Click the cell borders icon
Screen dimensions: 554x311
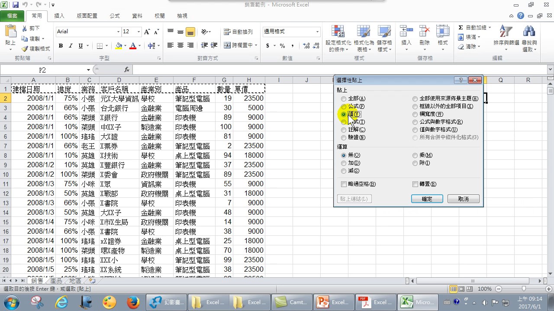pos(100,46)
